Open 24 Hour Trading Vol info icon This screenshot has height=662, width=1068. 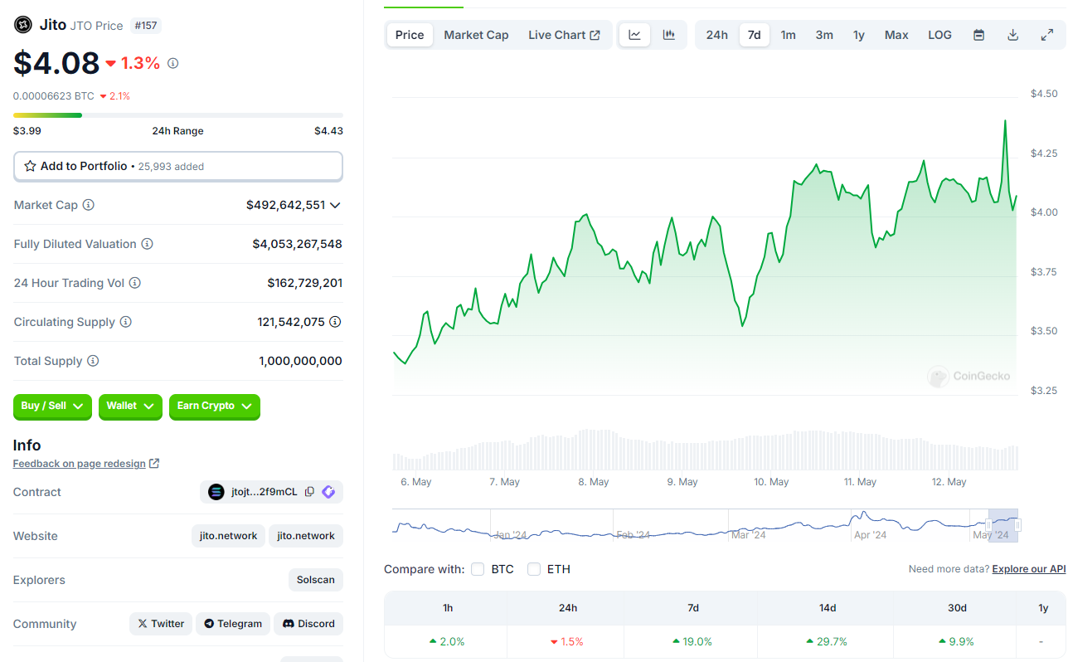(x=135, y=283)
